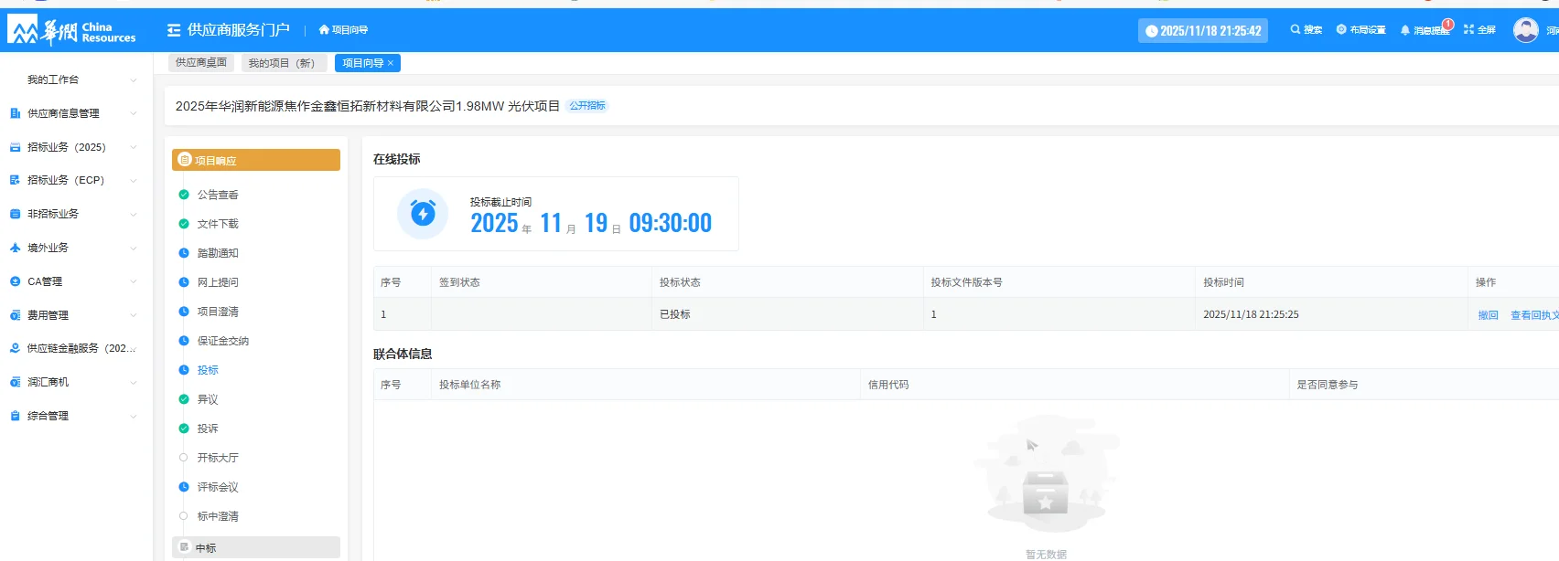
Task: Switch to the 我的项目 (新) tab
Action: point(282,63)
